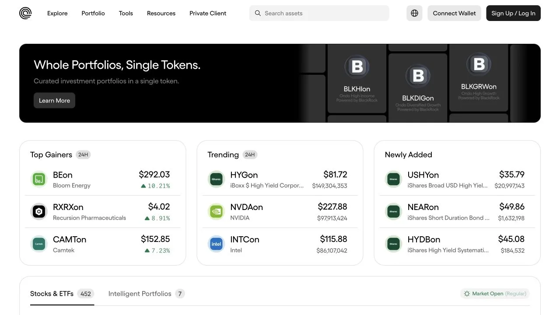
Task: Open the NEARon asset name
Action: pyautogui.click(x=423, y=207)
